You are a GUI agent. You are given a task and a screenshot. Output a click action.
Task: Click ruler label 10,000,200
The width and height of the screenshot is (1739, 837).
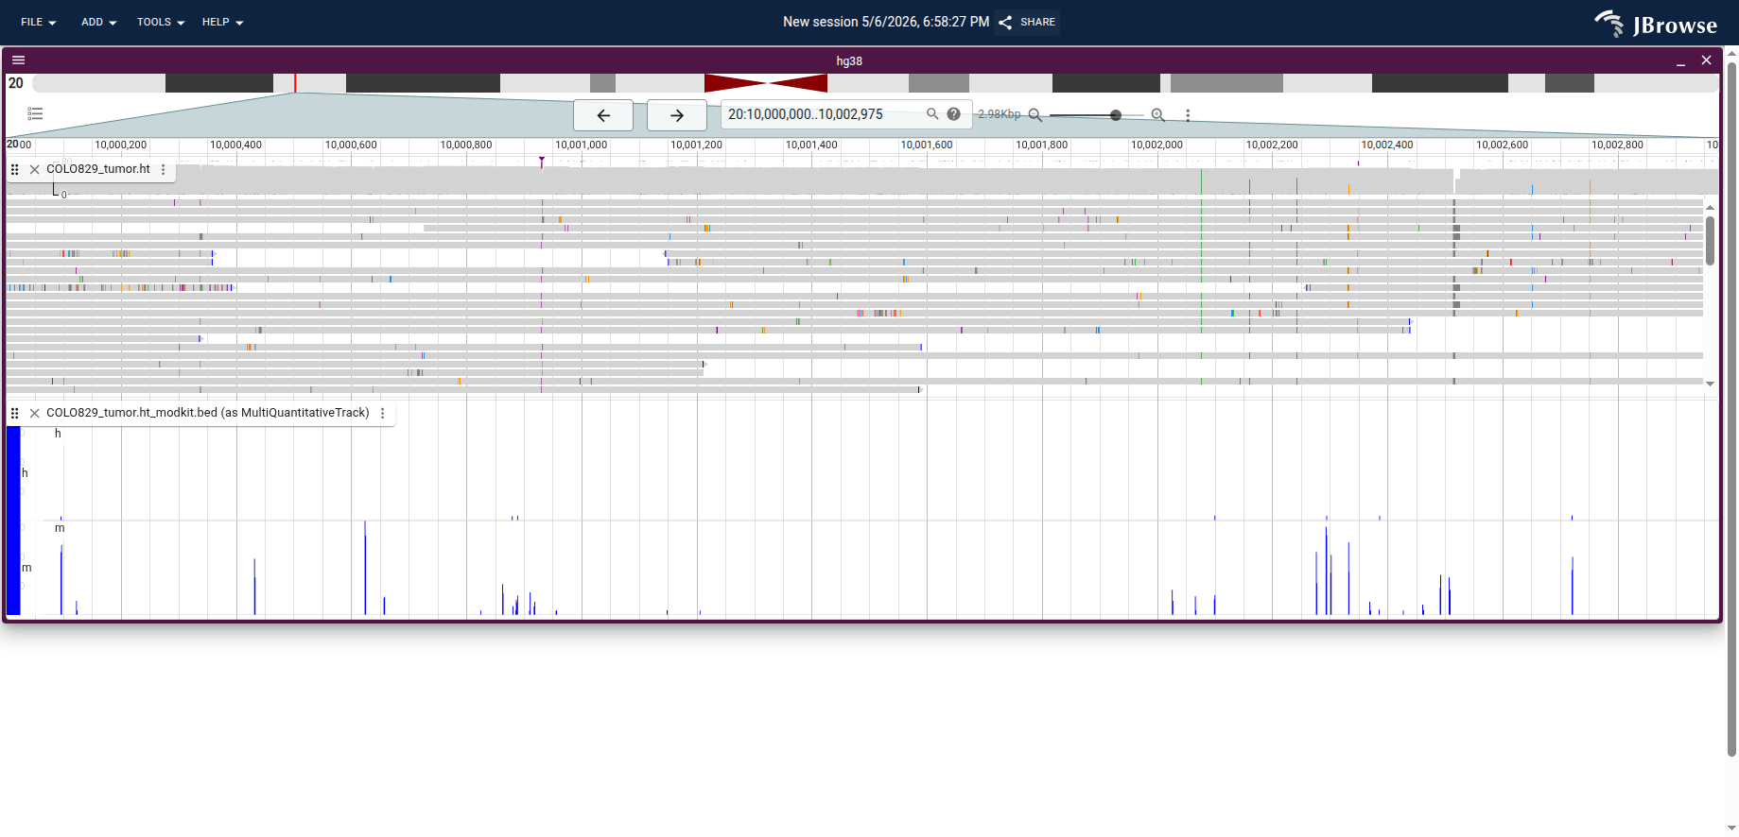(120, 145)
